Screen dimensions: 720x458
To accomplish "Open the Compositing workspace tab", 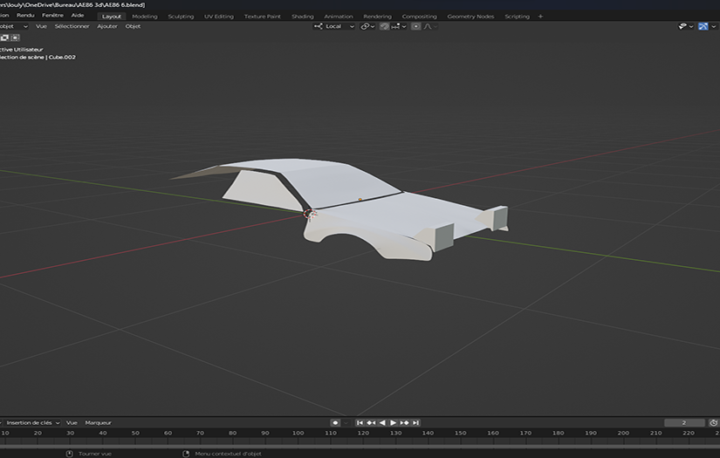I will pyautogui.click(x=419, y=16).
